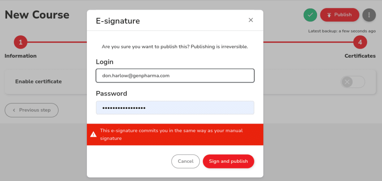Click the green checkmark save icon
The width and height of the screenshot is (382, 181).
(310, 15)
